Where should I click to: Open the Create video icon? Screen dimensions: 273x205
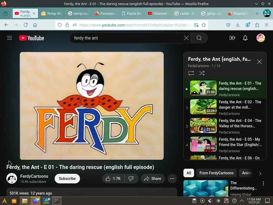[x=232, y=38]
